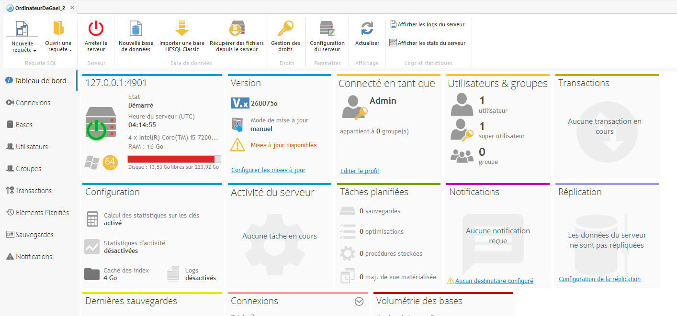Stop the server with Arrêter le serveur

tap(96, 36)
